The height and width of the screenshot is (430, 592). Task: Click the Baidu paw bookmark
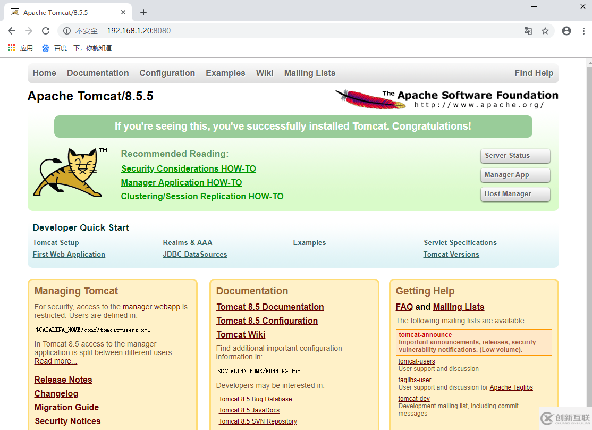tap(46, 48)
